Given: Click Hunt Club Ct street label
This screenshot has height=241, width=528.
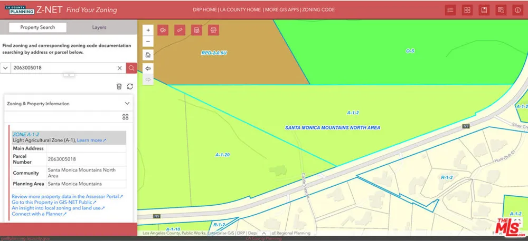Looking at the screenshot, I should 505,156.
